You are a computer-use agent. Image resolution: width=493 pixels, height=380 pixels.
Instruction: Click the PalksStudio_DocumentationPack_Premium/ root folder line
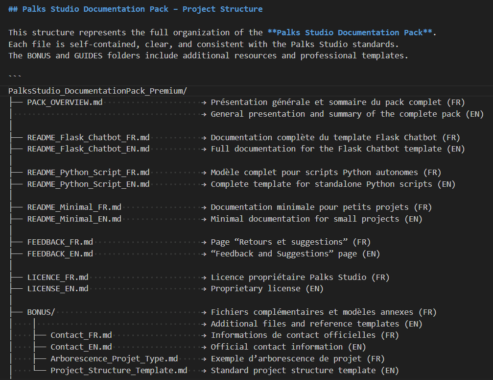click(x=97, y=91)
